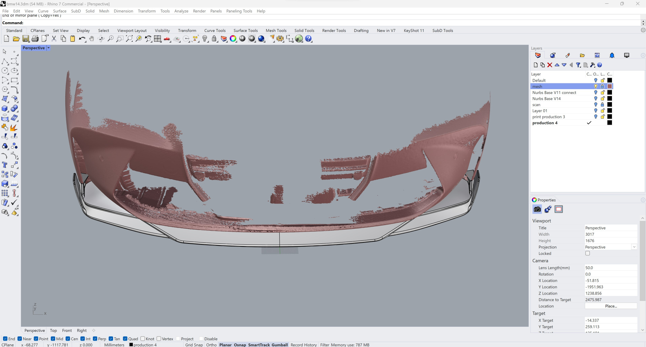Open the Surface menu
The width and height of the screenshot is (646, 347).
point(60,11)
